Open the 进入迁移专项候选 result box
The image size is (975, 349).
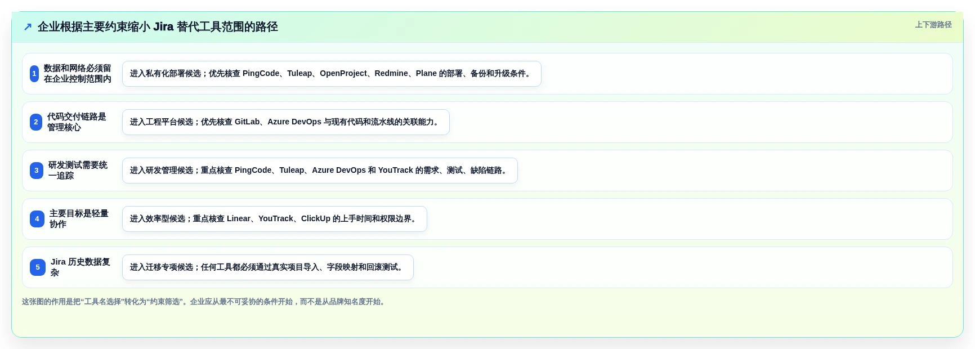coord(268,267)
